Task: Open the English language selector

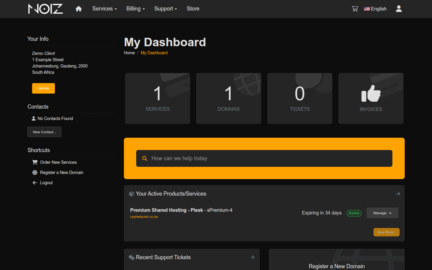Action: pos(375,9)
